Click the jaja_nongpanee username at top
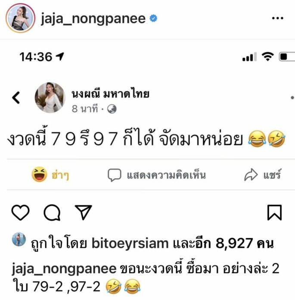The height and width of the screenshot is (300, 295). [93, 19]
